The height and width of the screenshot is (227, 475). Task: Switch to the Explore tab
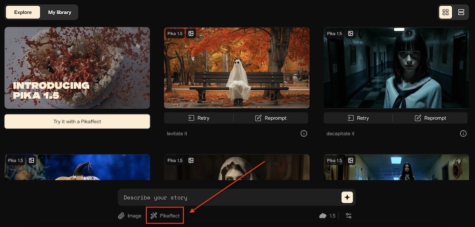pyautogui.click(x=23, y=12)
